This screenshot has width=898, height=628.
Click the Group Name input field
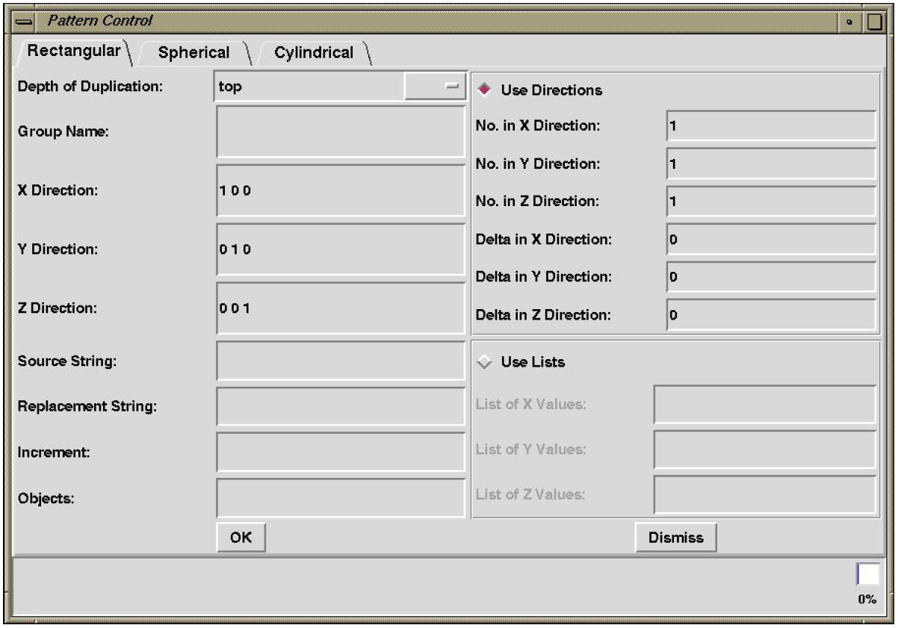point(340,131)
